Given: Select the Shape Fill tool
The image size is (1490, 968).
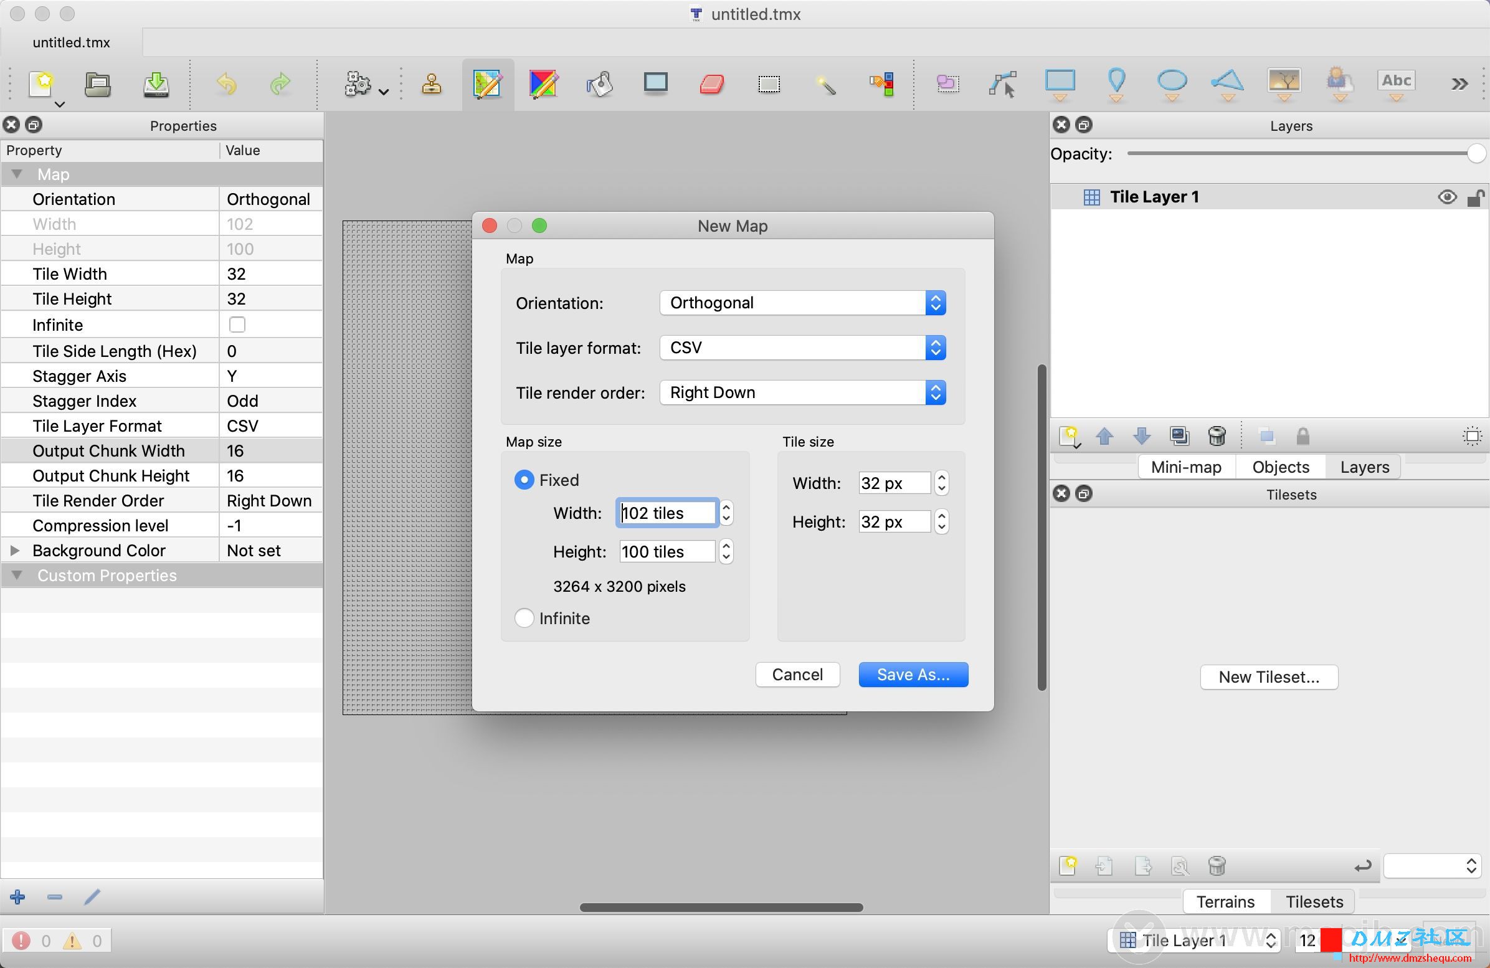Looking at the screenshot, I should (655, 84).
